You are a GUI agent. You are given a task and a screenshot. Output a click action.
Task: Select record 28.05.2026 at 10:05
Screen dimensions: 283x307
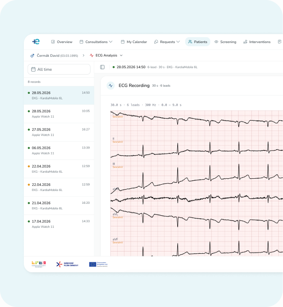coord(59,114)
